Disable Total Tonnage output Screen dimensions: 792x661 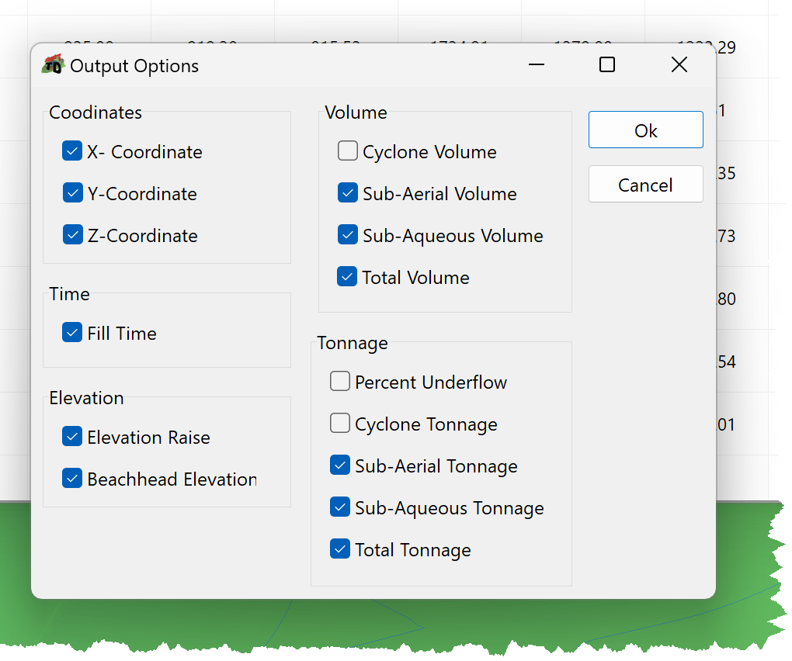340,549
